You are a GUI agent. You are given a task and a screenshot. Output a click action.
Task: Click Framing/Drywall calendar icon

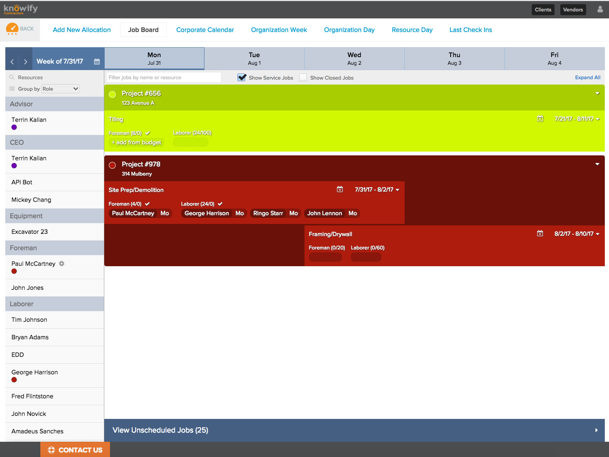(x=540, y=233)
